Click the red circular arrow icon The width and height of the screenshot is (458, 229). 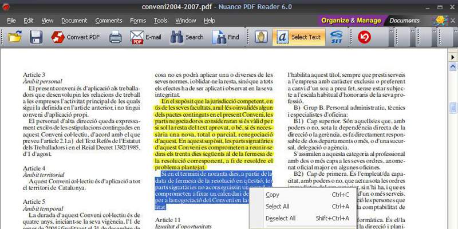(364, 37)
